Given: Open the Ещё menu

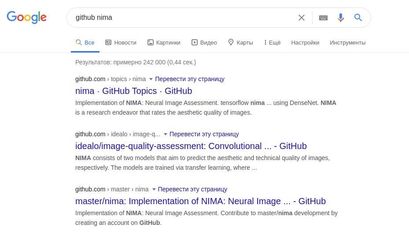Looking at the screenshot, I should [272, 43].
